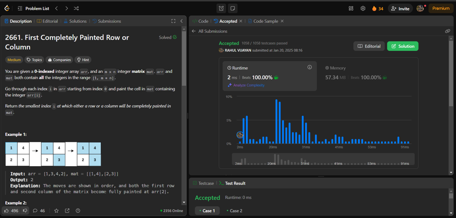This screenshot has width=456, height=218.
Task: Switch to the Submissions tab
Action: click(x=107, y=21)
